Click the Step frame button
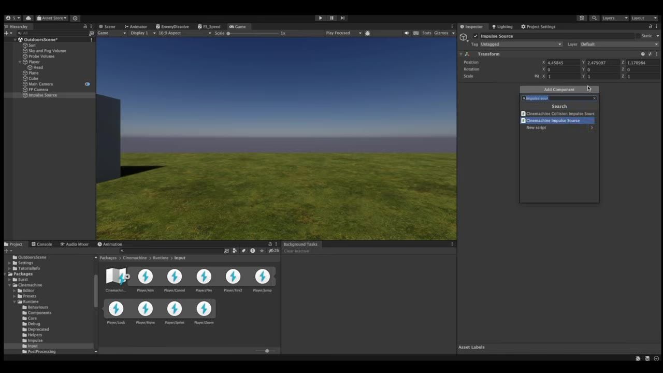The height and width of the screenshot is (373, 663). (342, 18)
